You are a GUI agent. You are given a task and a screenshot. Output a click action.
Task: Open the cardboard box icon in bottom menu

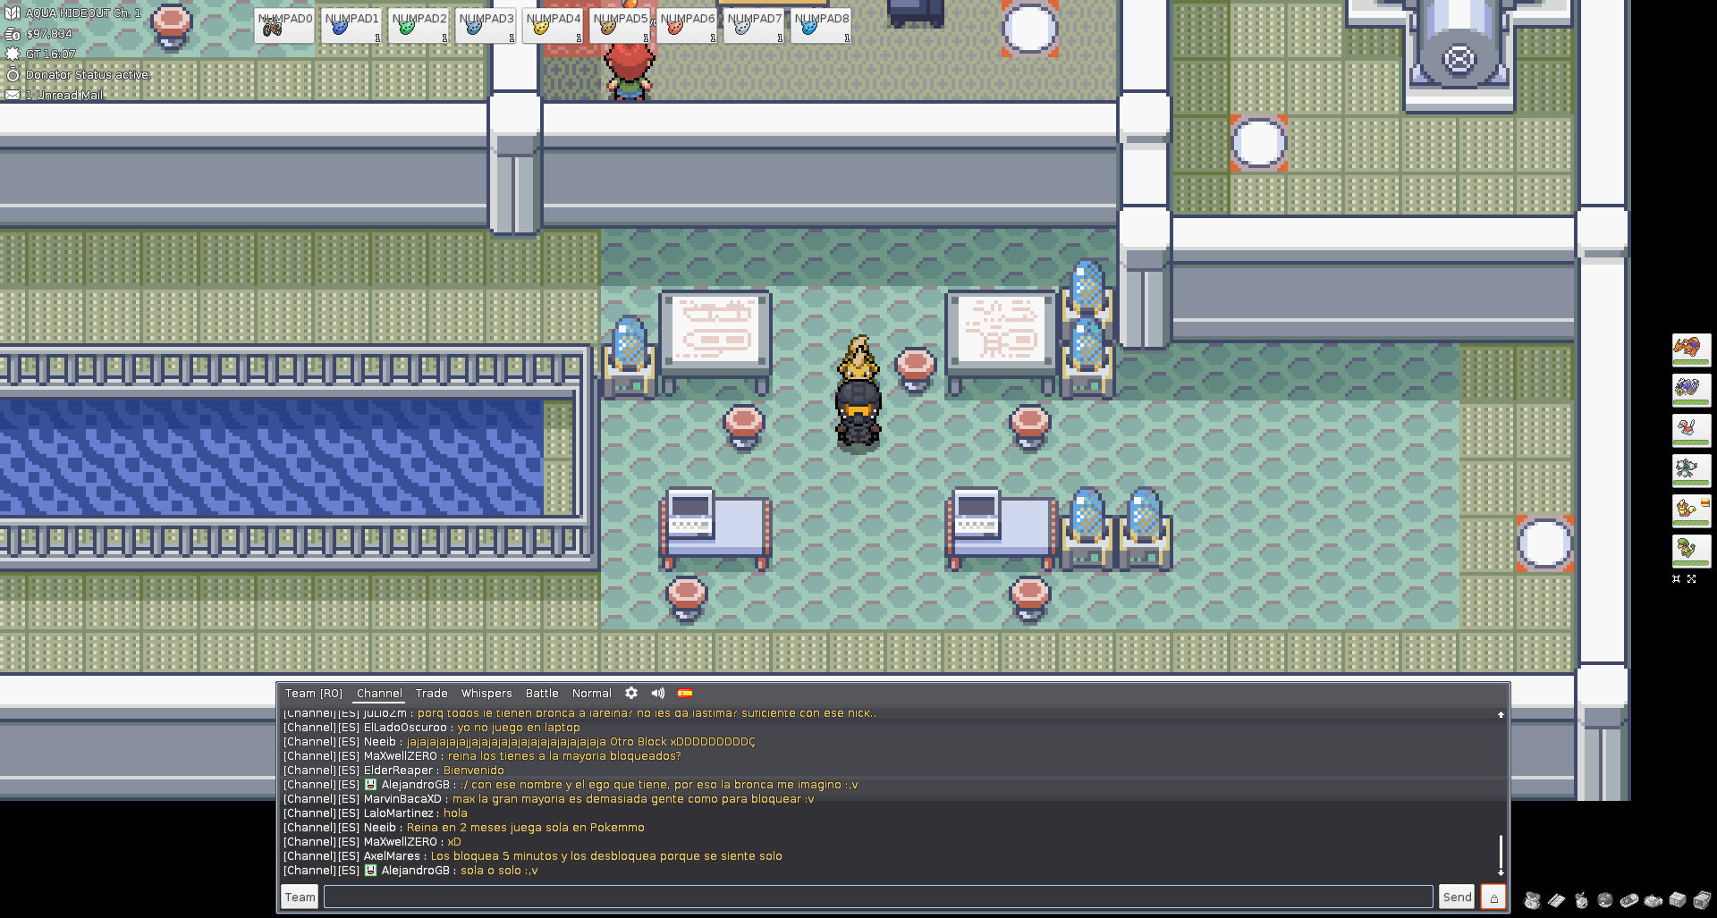(1678, 900)
